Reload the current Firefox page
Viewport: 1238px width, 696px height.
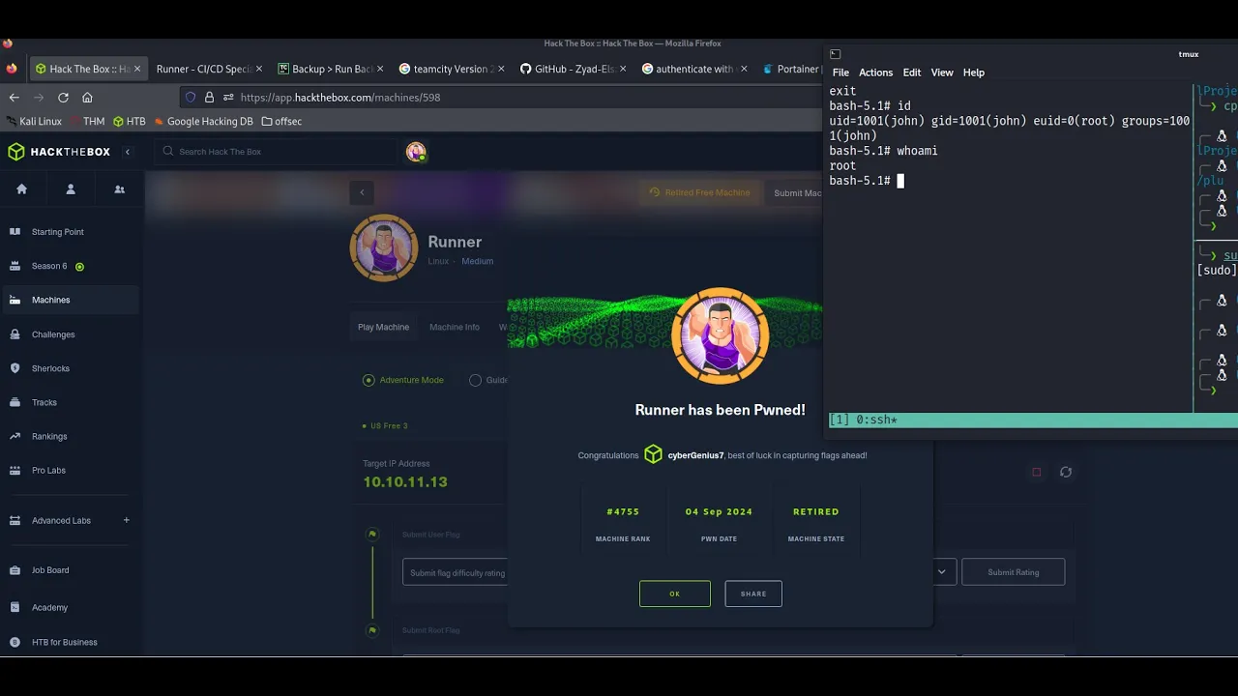(63, 98)
